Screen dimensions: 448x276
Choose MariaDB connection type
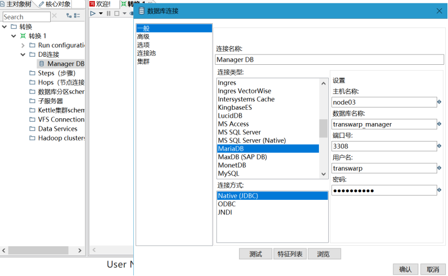tap(268, 149)
